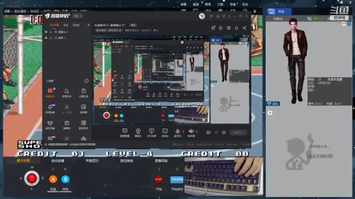Viewport: 355px width, 199px height.
Task: Toggle the preview eye icon in bottom toolbar
Action: (x=216, y=132)
